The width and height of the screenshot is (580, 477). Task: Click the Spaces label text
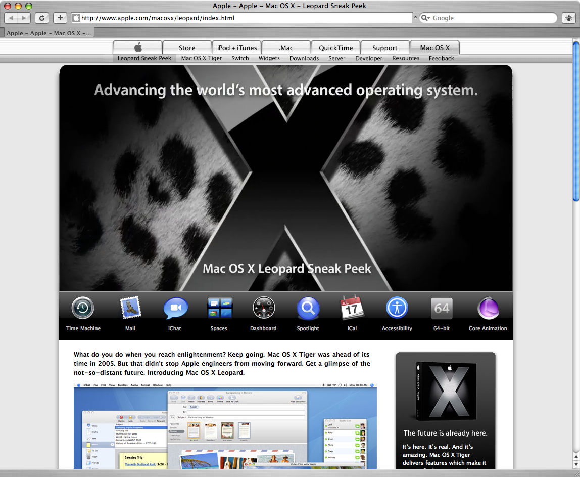click(219, 328)
